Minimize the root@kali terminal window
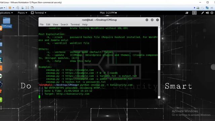 147,20
